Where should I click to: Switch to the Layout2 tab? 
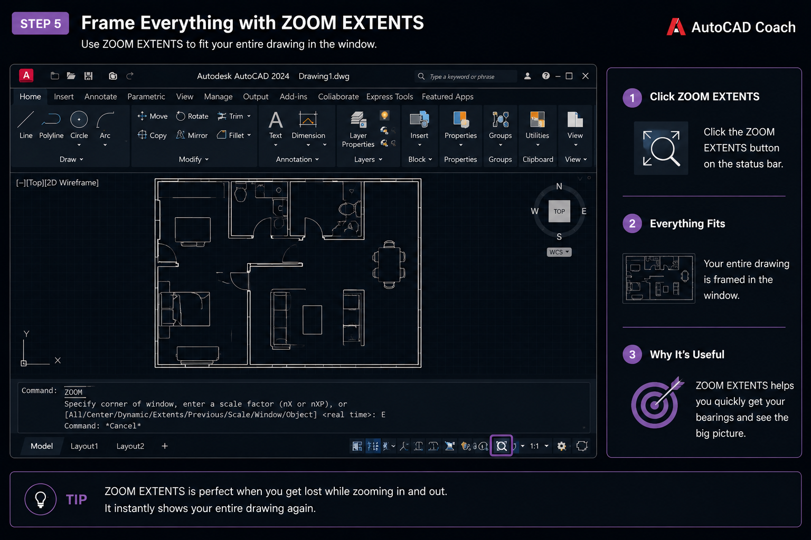pyautogui.click(x=130, y=446)
